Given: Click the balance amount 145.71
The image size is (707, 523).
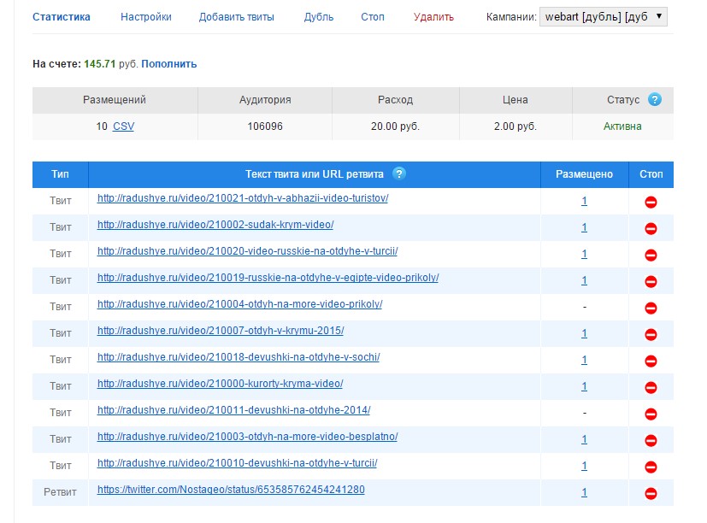Looking at the screenshot, I should pos(100,64).
